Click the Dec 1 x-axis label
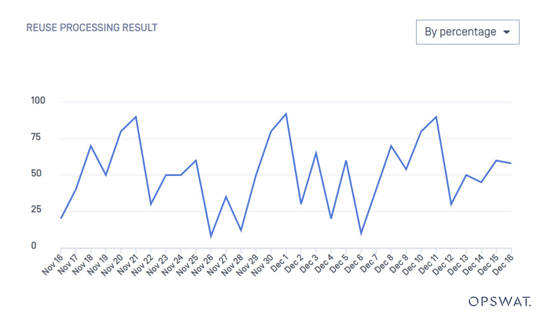The height and width of the screenshot is (324, 546). (279, 263)
